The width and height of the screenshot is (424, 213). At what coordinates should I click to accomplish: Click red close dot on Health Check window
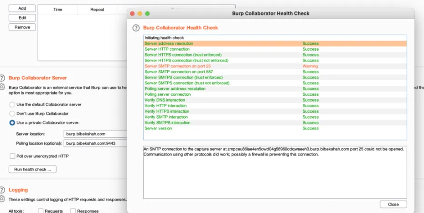tap(132, 14)
